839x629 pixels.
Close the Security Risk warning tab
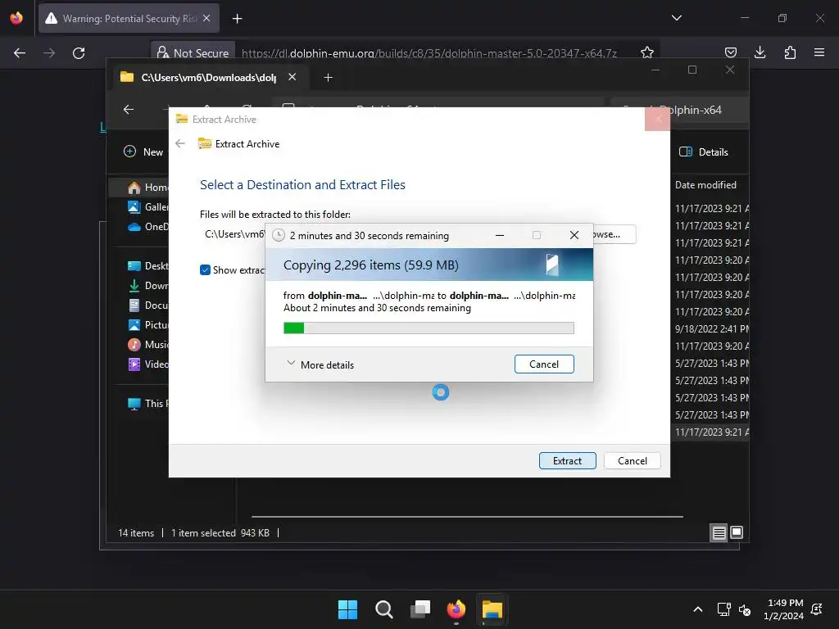pos(206,18)
